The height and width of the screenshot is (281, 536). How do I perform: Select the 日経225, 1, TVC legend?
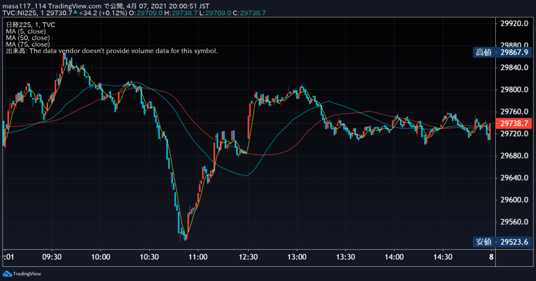pos(30,25)
